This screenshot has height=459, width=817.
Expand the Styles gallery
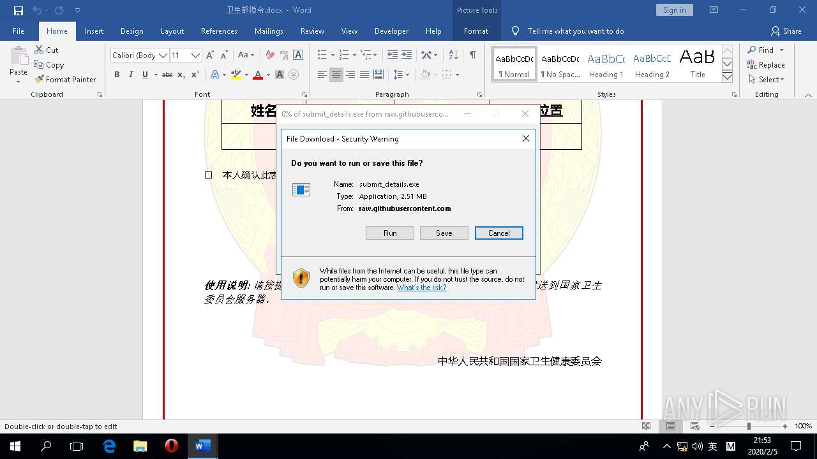click(x=727, y=77)
